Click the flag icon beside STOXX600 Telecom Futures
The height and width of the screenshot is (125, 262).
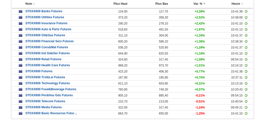(21, 101)
